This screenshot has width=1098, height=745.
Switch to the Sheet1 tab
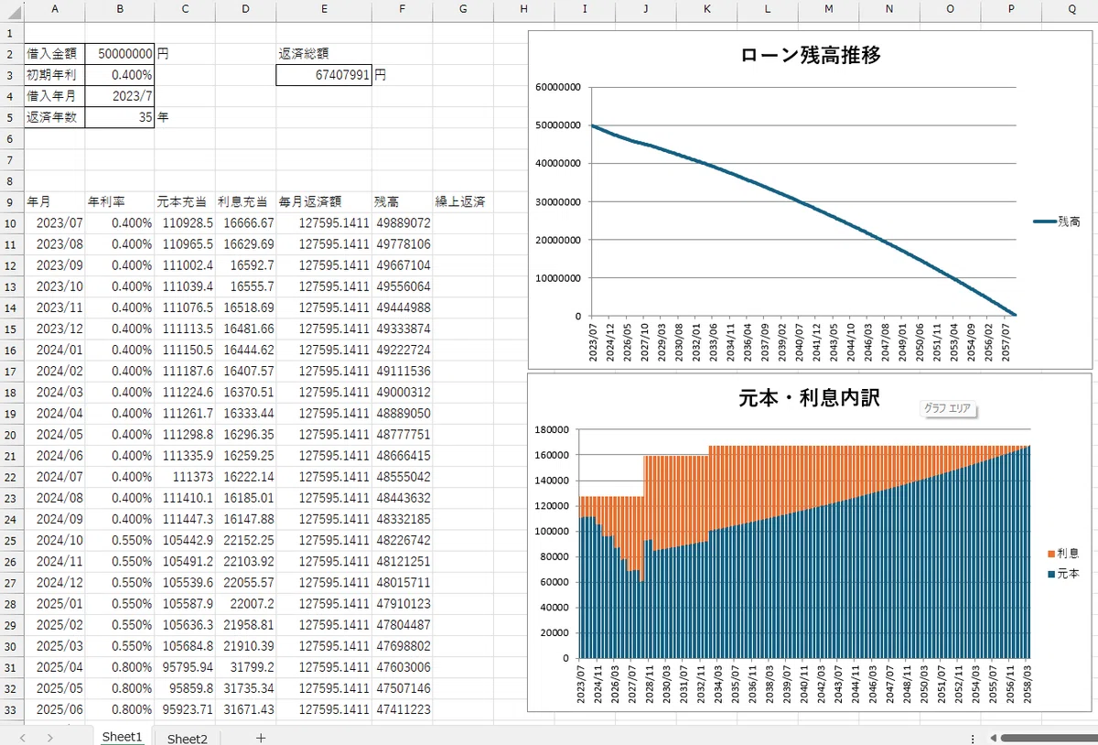123,738
